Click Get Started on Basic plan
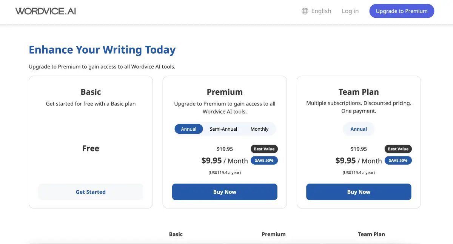 [x=91, y=192]
